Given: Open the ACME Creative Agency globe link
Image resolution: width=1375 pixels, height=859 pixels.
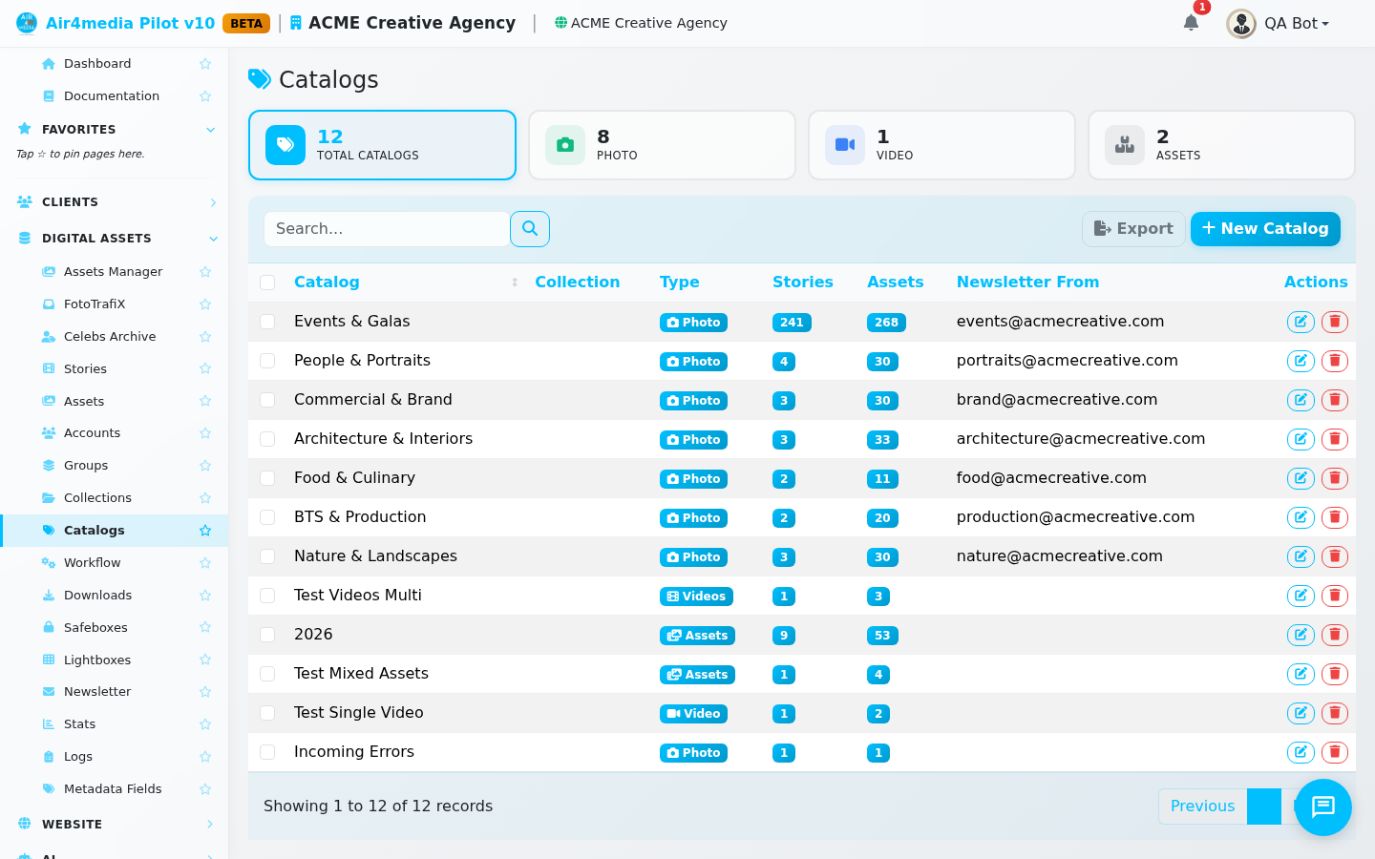Looking at the screenshot, I should tap(641, 23).
